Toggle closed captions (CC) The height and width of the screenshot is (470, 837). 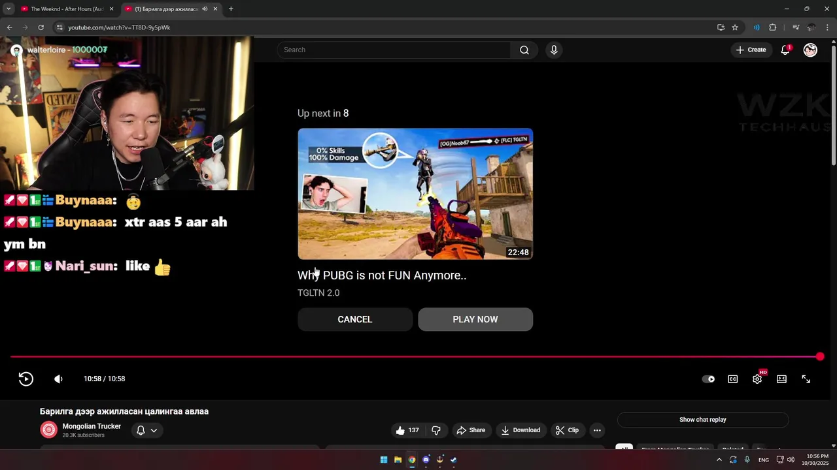[733, 379]
